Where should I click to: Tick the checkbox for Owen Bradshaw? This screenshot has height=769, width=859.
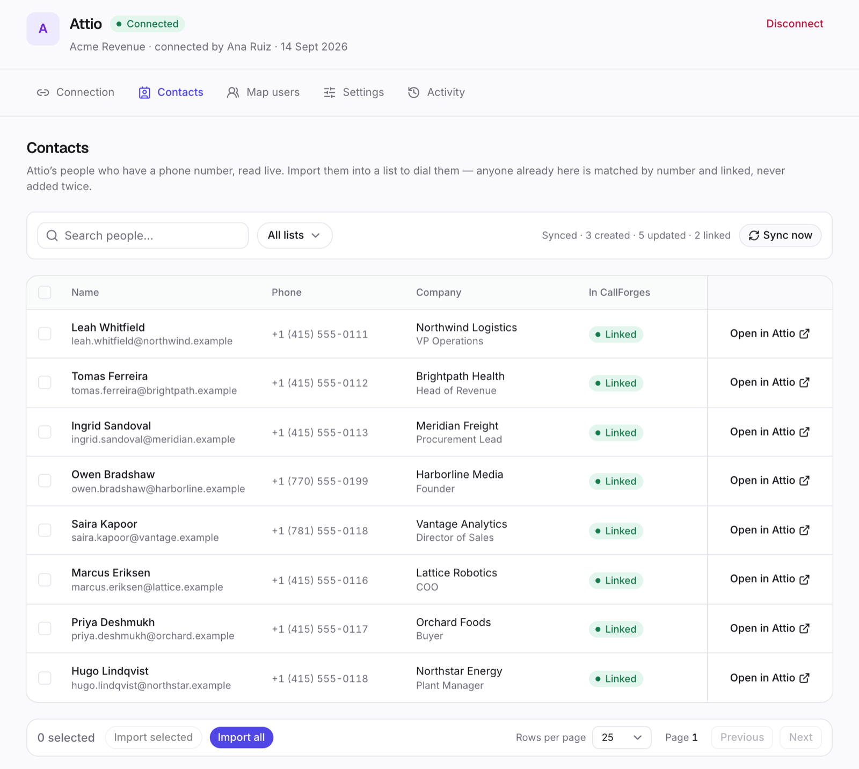[x=45, y=481]
